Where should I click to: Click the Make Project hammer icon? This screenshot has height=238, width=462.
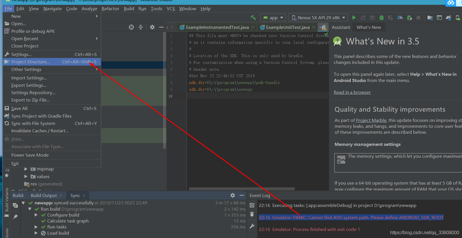[253, 18]
